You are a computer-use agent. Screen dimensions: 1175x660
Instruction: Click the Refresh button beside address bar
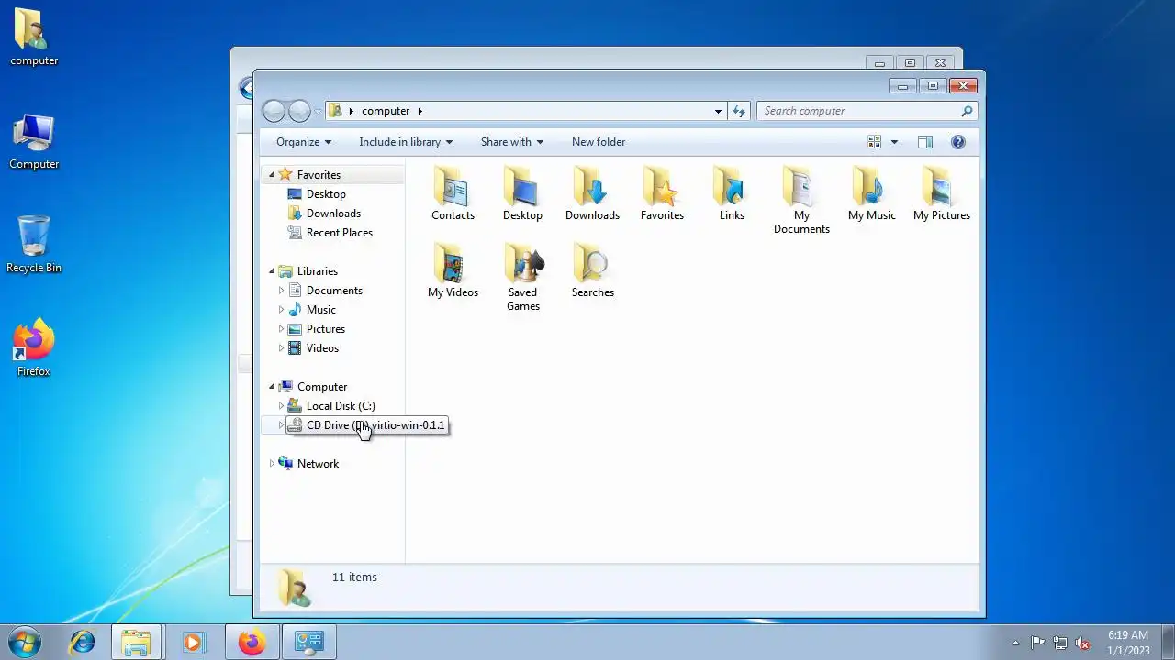pyautogui.click(x=739, y=111)
